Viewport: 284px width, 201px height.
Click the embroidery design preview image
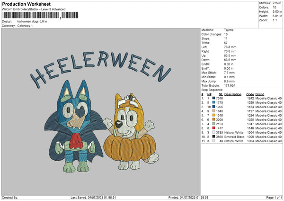101,111
